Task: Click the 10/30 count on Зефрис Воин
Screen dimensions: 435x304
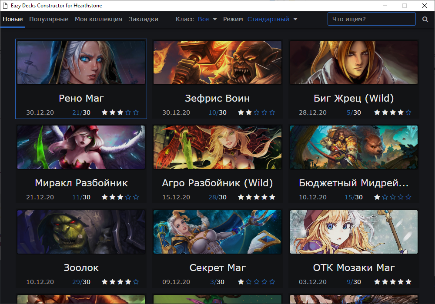Action: [217, 112]
